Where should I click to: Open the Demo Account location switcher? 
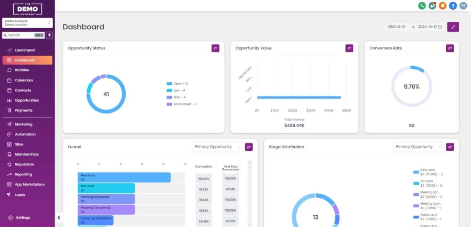27,23
